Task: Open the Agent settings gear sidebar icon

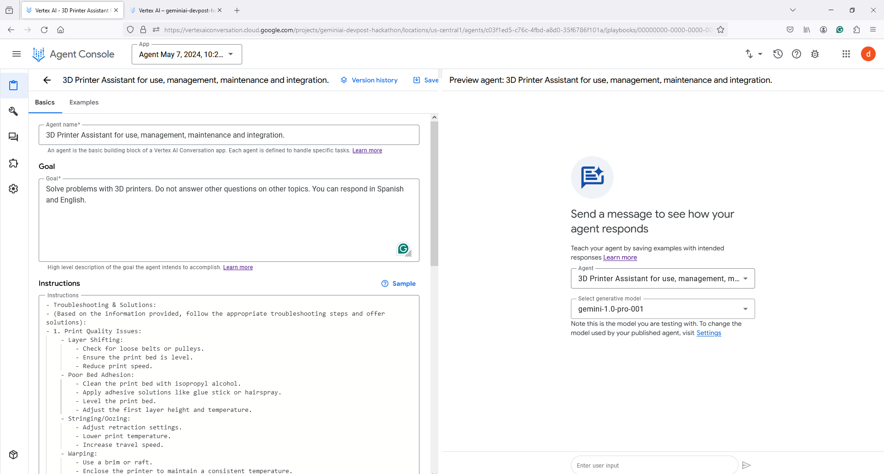Action: coord(13,189)
